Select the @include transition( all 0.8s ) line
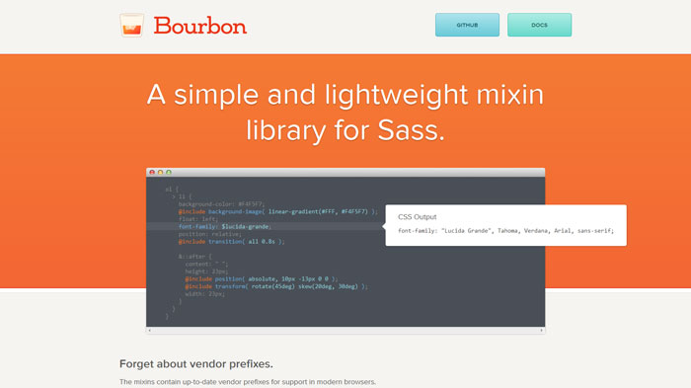The image size is (691, 388). click(x=231, y=241)
